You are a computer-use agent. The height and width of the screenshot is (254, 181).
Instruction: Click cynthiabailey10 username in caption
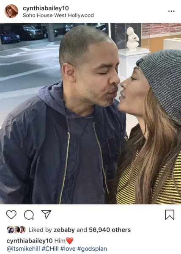tap(30, 241)
